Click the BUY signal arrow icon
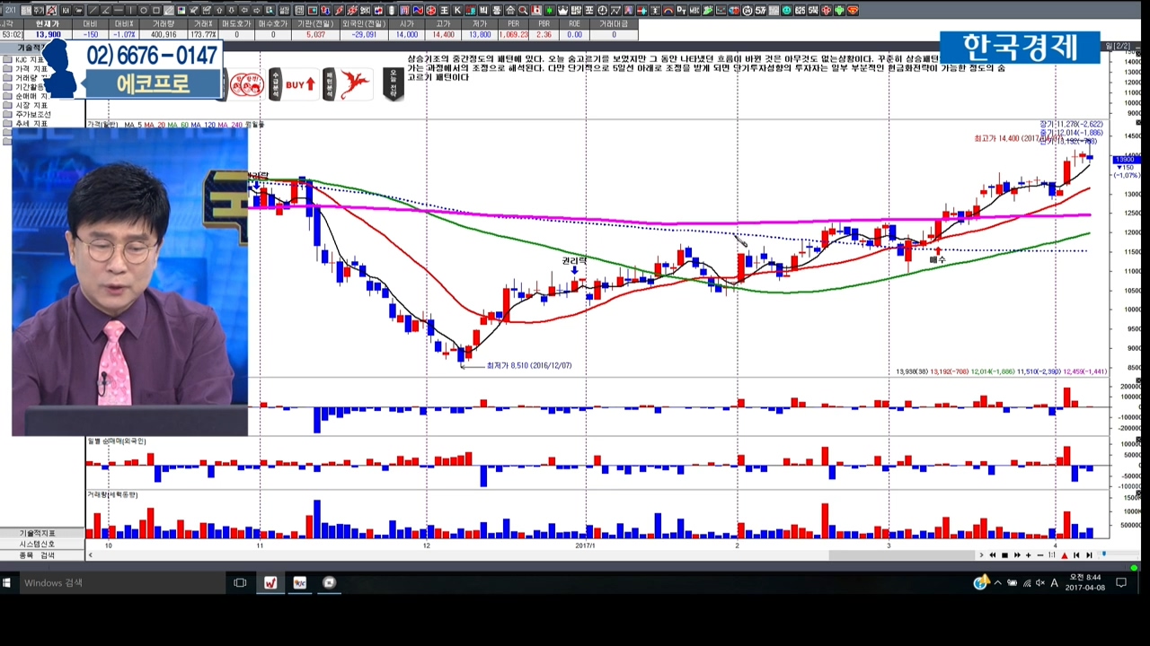Screen dimensions: 1150x646 pyautogui.click(x=300, y=84)
